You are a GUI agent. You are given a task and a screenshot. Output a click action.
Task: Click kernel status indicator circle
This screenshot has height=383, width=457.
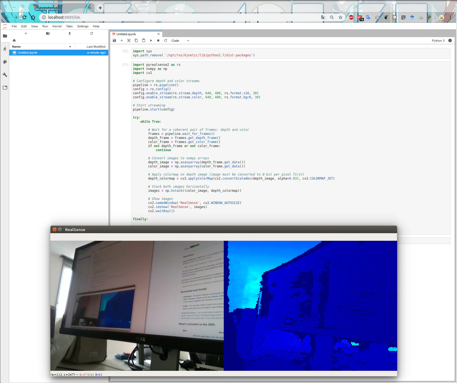[450, 40]
